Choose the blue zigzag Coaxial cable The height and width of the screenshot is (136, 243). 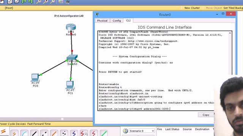pos(74,133)
